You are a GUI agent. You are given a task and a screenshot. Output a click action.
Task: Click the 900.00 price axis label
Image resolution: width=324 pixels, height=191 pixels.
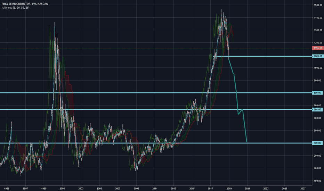(317, 80)
